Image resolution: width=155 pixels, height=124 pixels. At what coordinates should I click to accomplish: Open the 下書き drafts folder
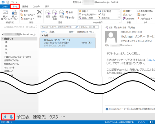point(17,57)
